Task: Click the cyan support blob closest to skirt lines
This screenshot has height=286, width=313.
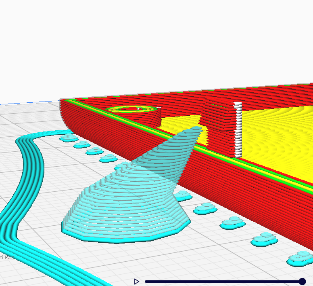Action: [x=69, y=138]
